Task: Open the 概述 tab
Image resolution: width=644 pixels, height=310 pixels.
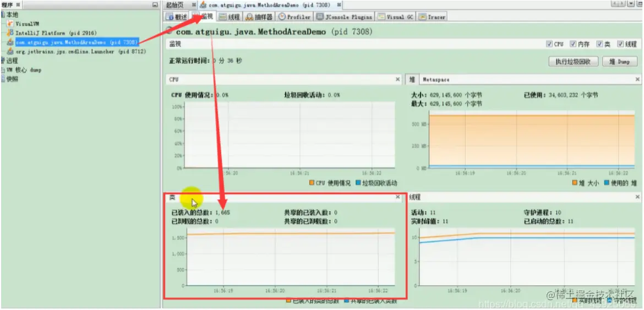Action: [177, 17]
